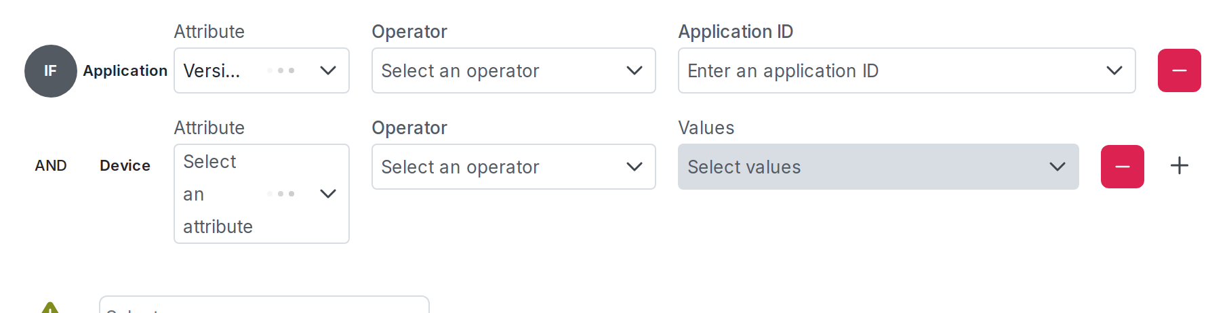1227x313 pixels.
Task: Click the Device condition type label
Action: point(125,166)
